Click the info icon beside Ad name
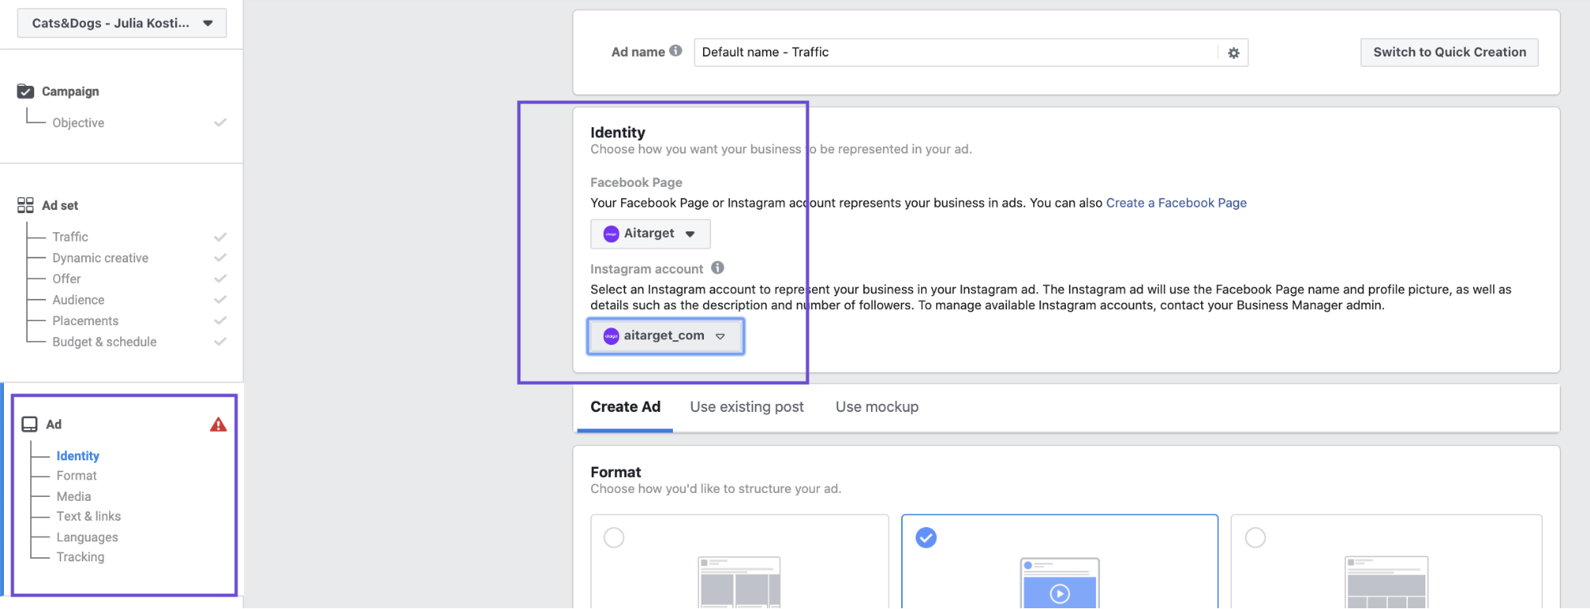The height and width of the screenshot is (609, 1590). click(675, 51)
